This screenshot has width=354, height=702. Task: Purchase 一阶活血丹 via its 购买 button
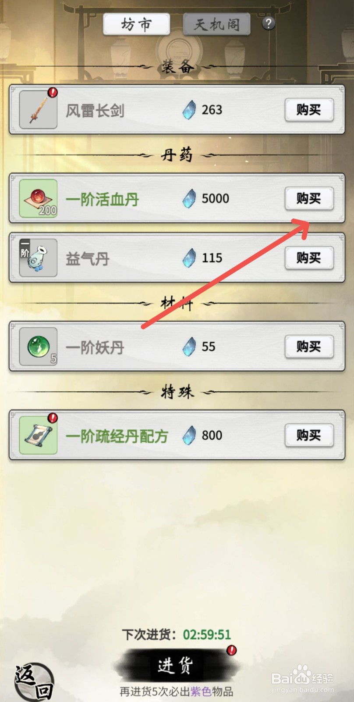(x=309, y=198)
